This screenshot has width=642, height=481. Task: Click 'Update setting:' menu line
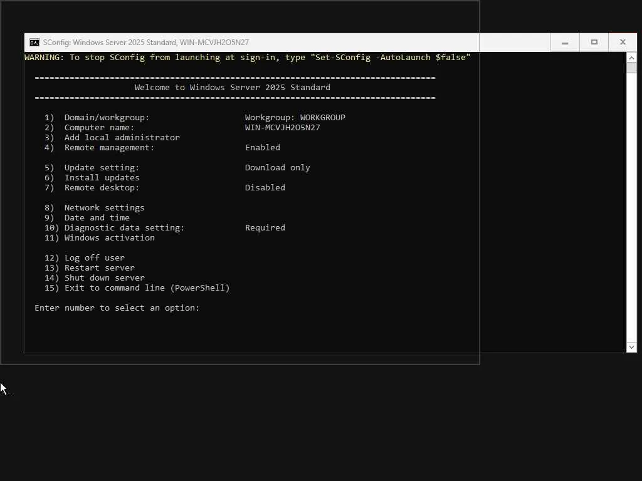pyautogui.click(x=92, y=168)
